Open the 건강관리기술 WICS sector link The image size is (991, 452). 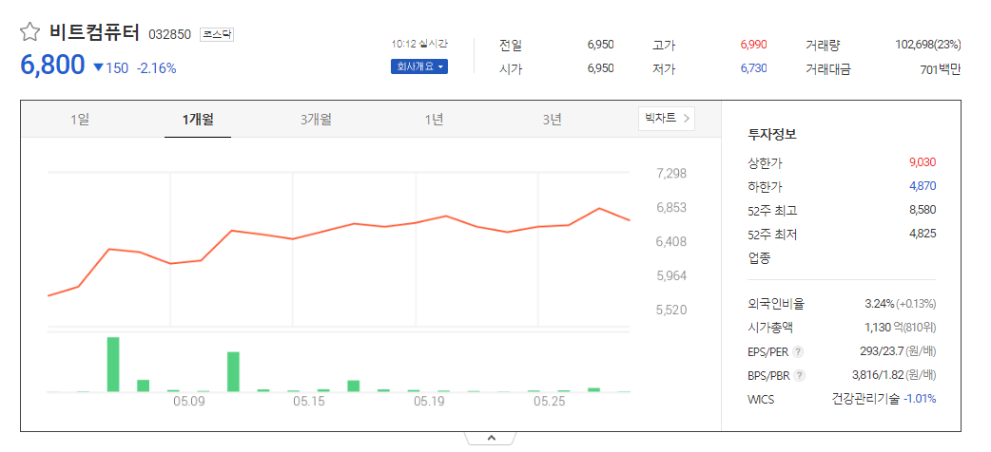point(865,399)
